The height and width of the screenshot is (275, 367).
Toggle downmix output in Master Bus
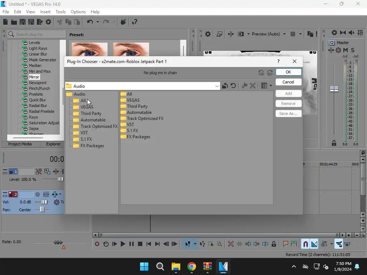click(x=343, y=33)
